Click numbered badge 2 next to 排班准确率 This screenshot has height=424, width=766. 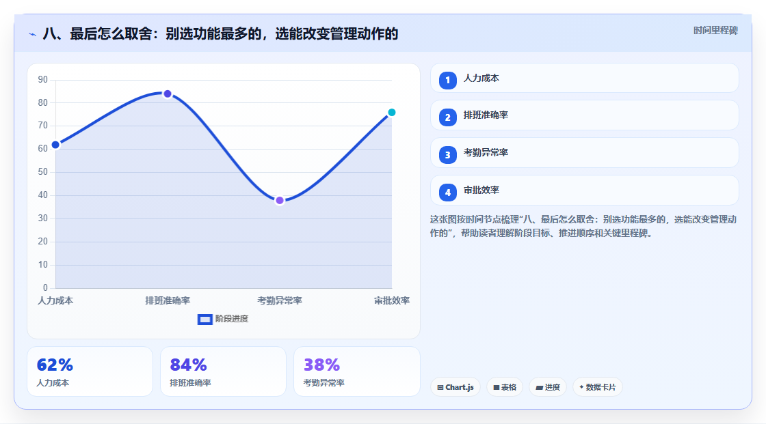447,117
